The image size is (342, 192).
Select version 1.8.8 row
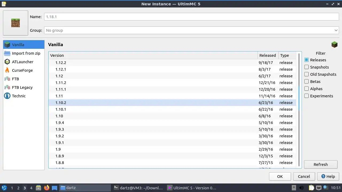click(x=172, y=163)
